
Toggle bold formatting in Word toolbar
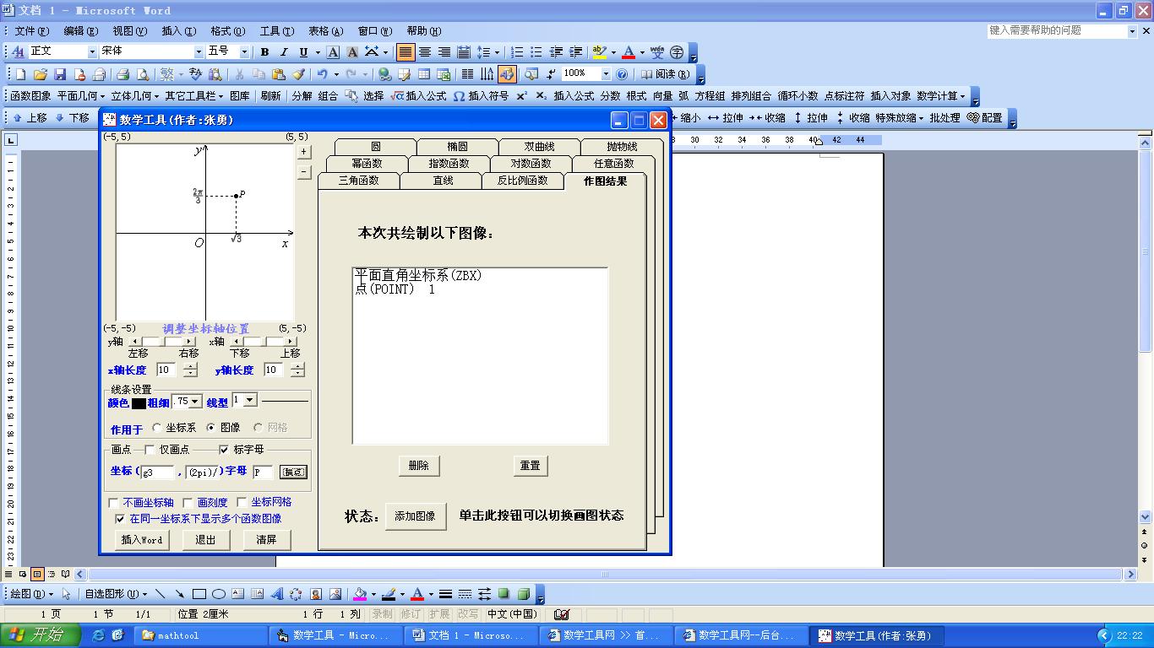coord(264,52)
